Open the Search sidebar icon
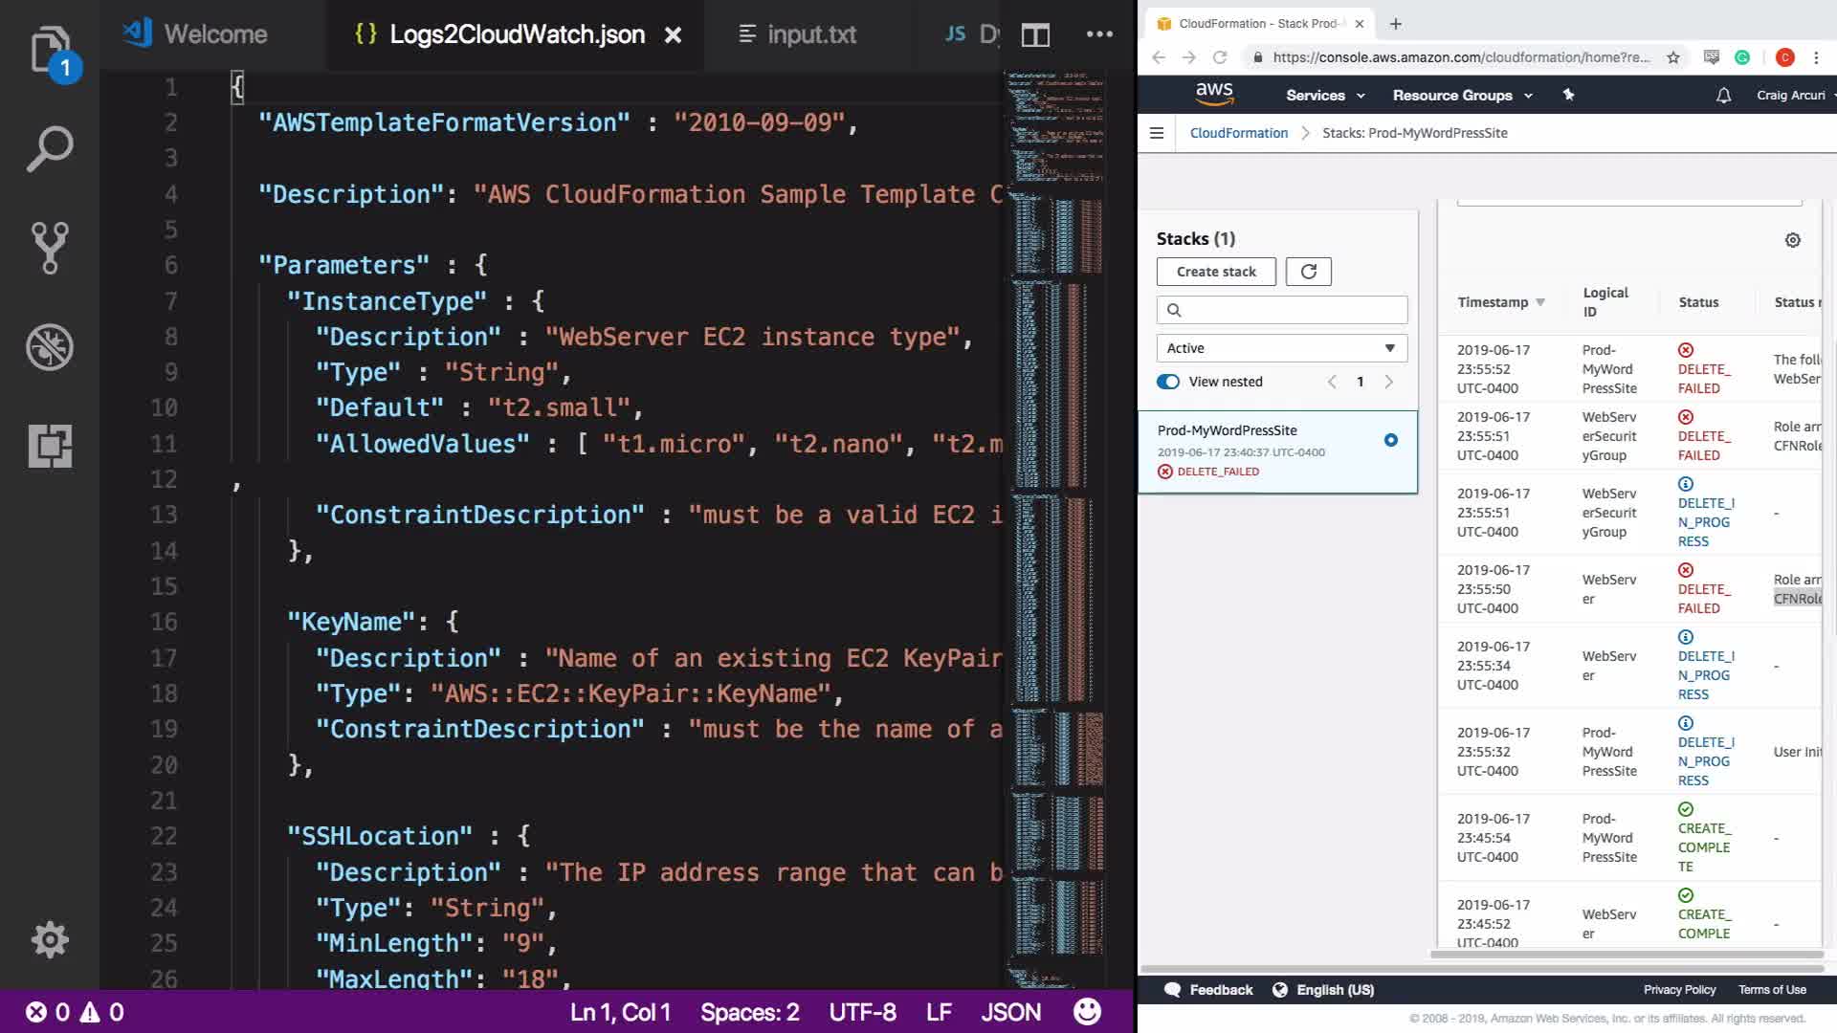This screenshot has height=1033, width=1837. tap(50, 149)
